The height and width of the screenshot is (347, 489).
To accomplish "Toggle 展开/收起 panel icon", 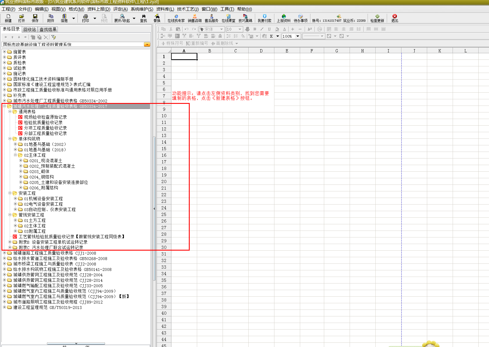I will pyautogui.click(x=122, y=18).
